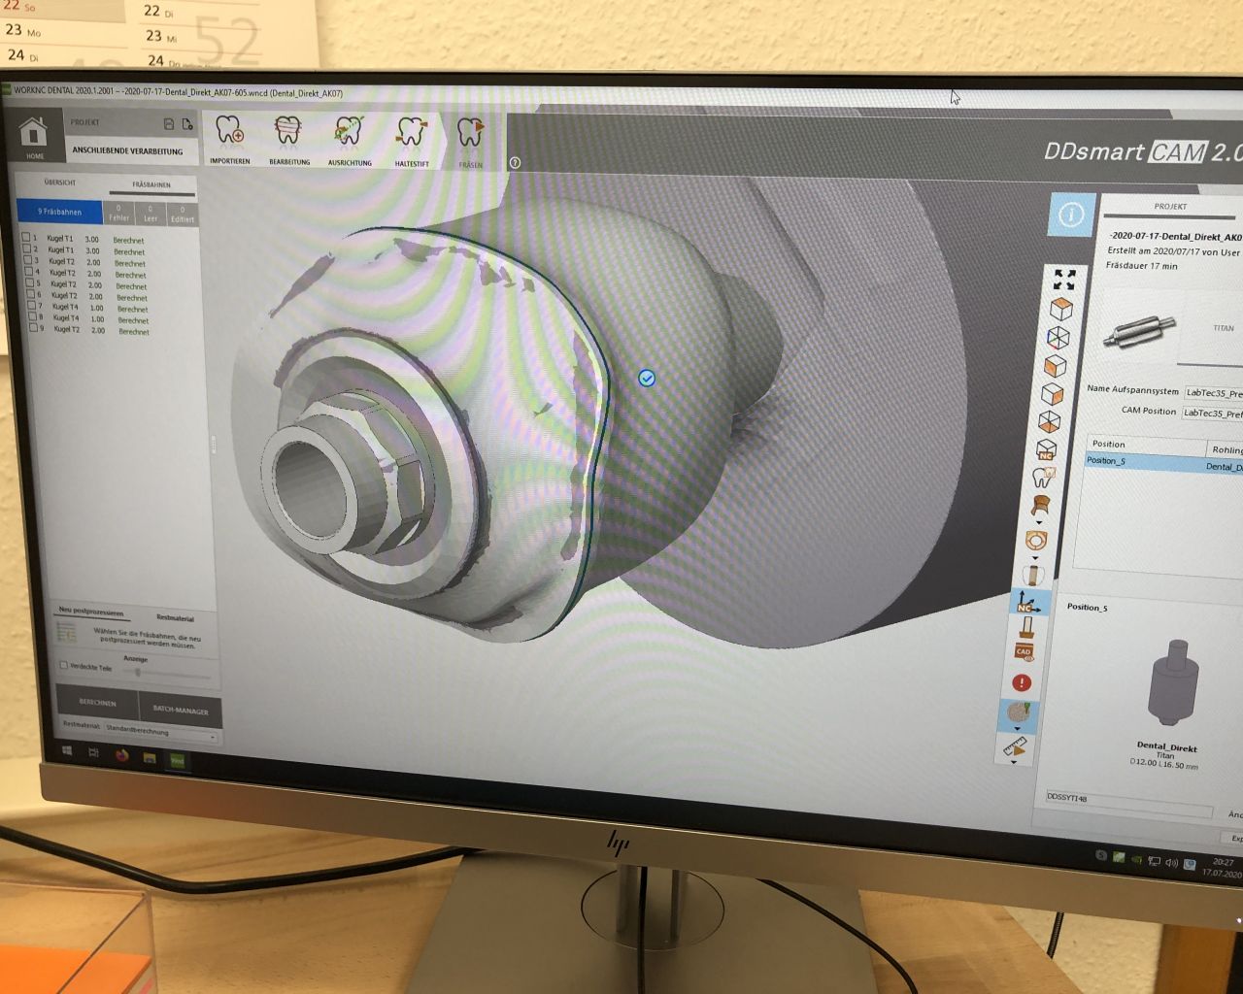Image resolution: width=1243 pixels, height=994 pixels.
Task: Click the highlighted textured disc icon
Action: (1019, 712)
